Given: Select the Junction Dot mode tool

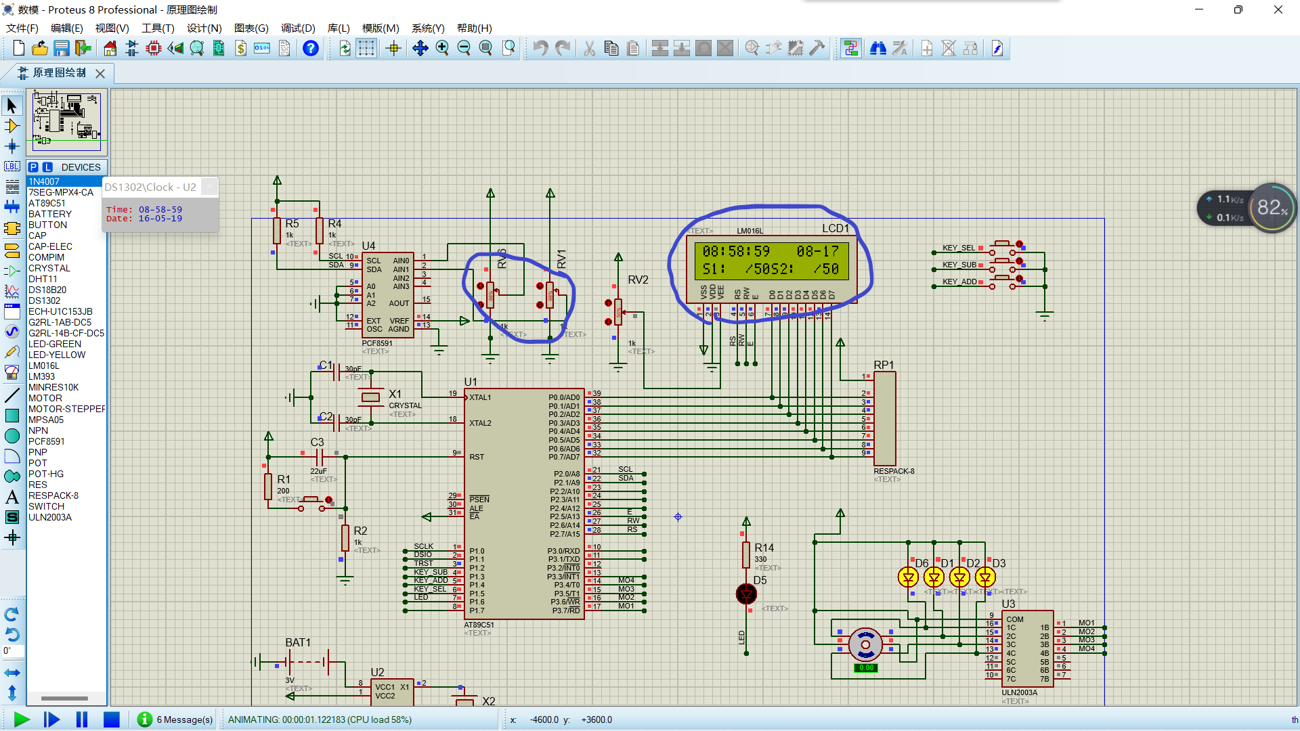Looking at the screenshot, I should click(12, 146).
